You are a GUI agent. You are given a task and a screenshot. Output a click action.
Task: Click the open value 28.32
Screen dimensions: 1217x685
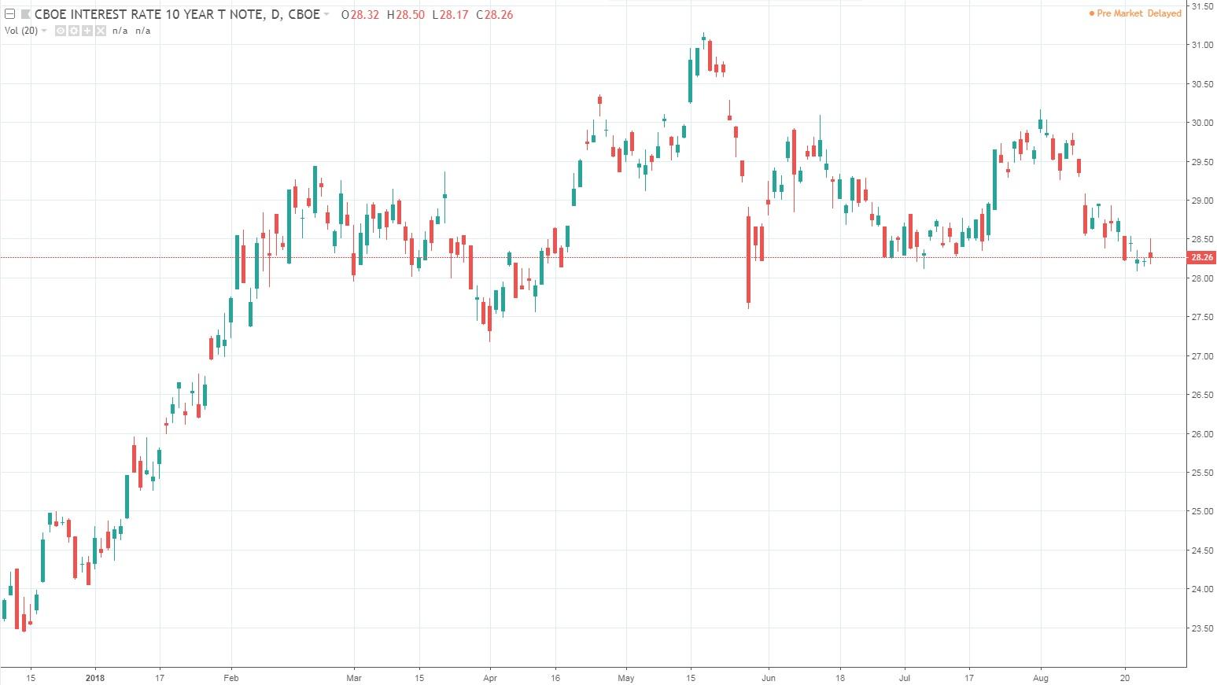(x=366, y=14)
